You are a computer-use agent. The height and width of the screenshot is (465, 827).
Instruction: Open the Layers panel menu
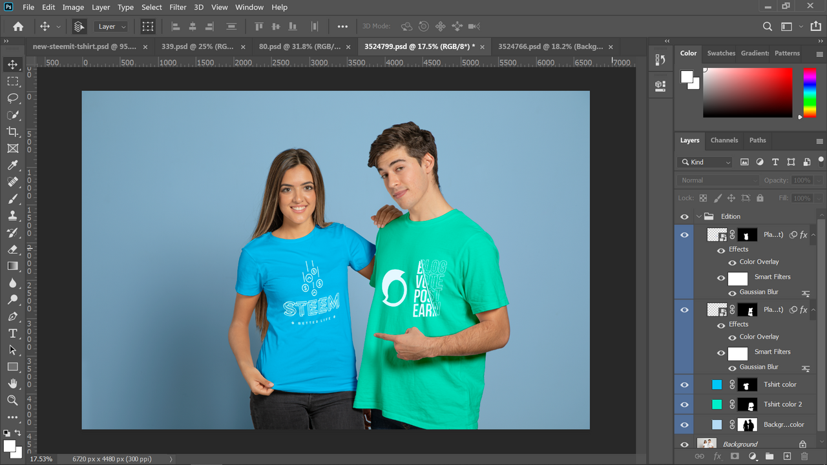tap(820, 141)
